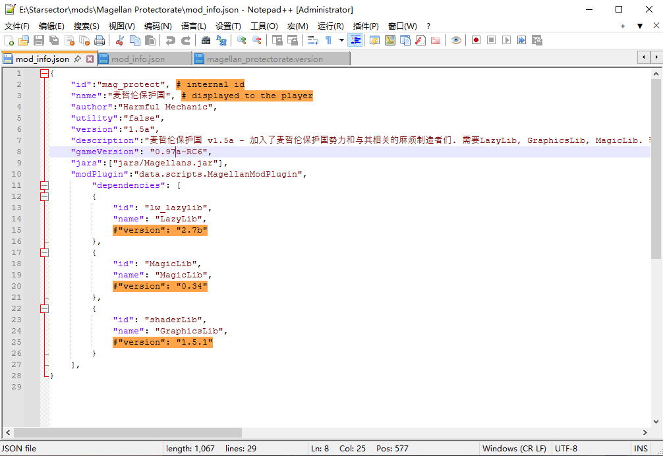Open Find with the binoculars icon

click(x=206, y=40)
